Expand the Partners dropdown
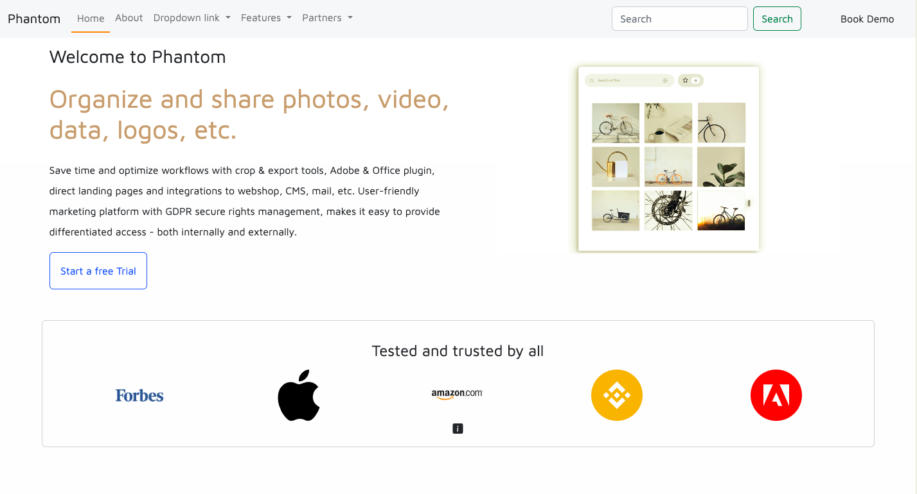 coord(327,18)
